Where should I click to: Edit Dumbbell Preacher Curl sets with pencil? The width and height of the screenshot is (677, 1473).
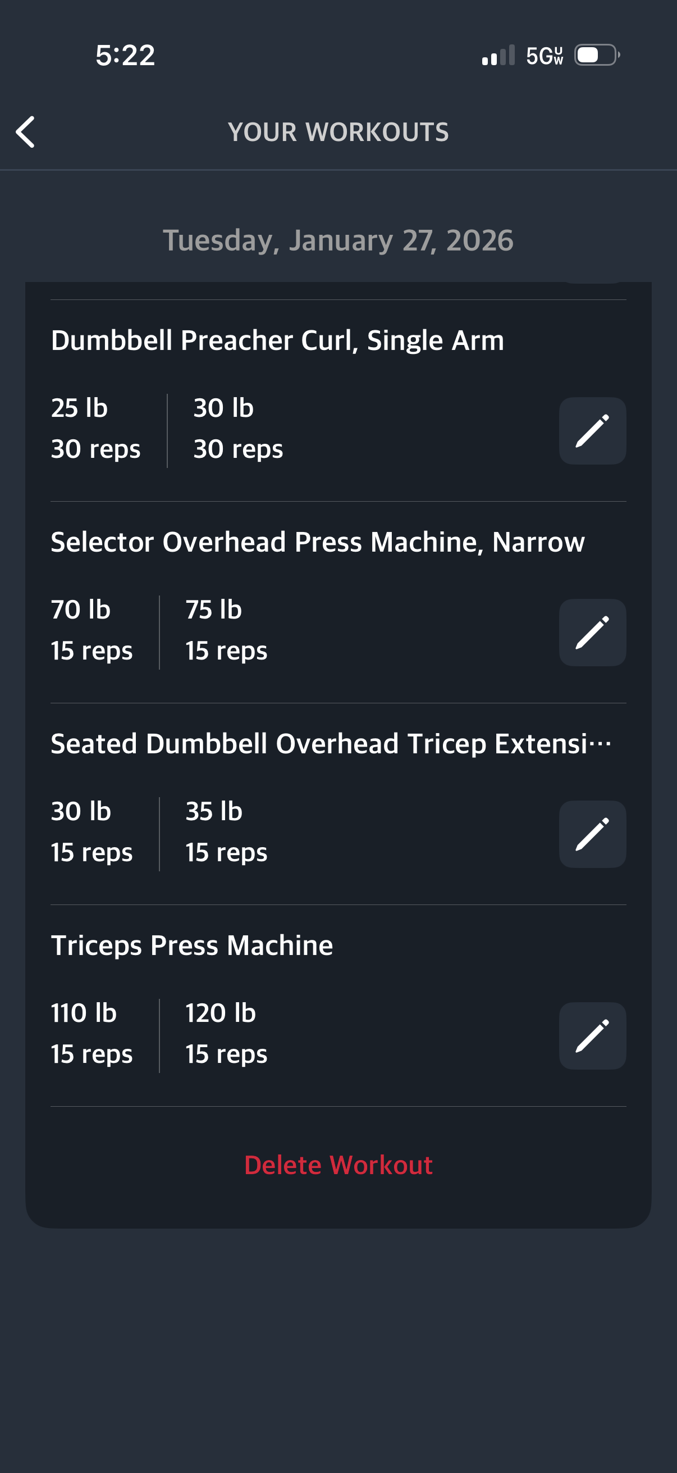[592, 430]
